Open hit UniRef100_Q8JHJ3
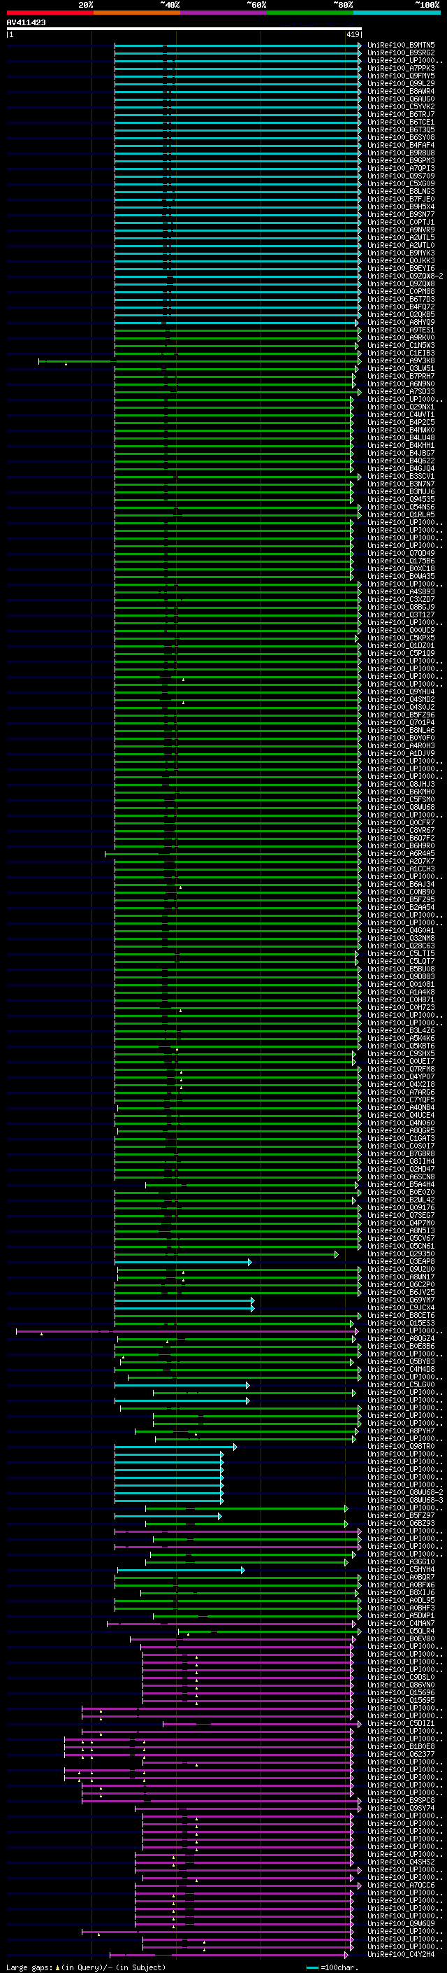 click(401, 785)
